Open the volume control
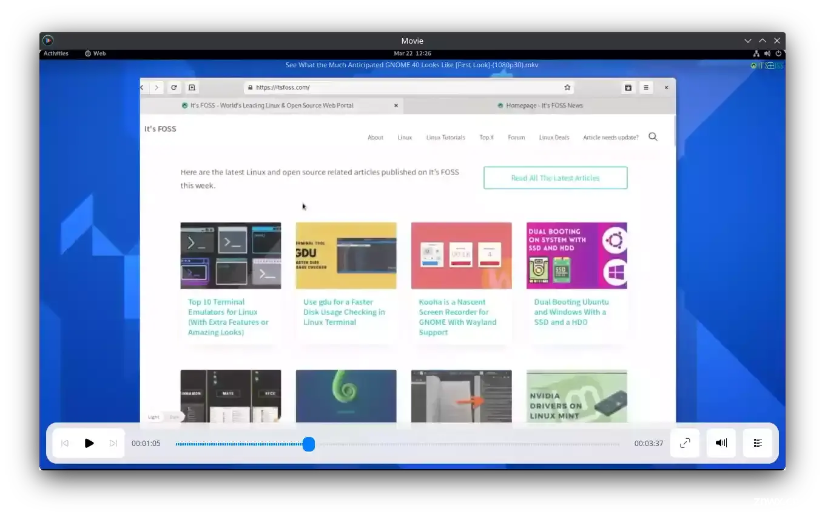 [721, 443]
